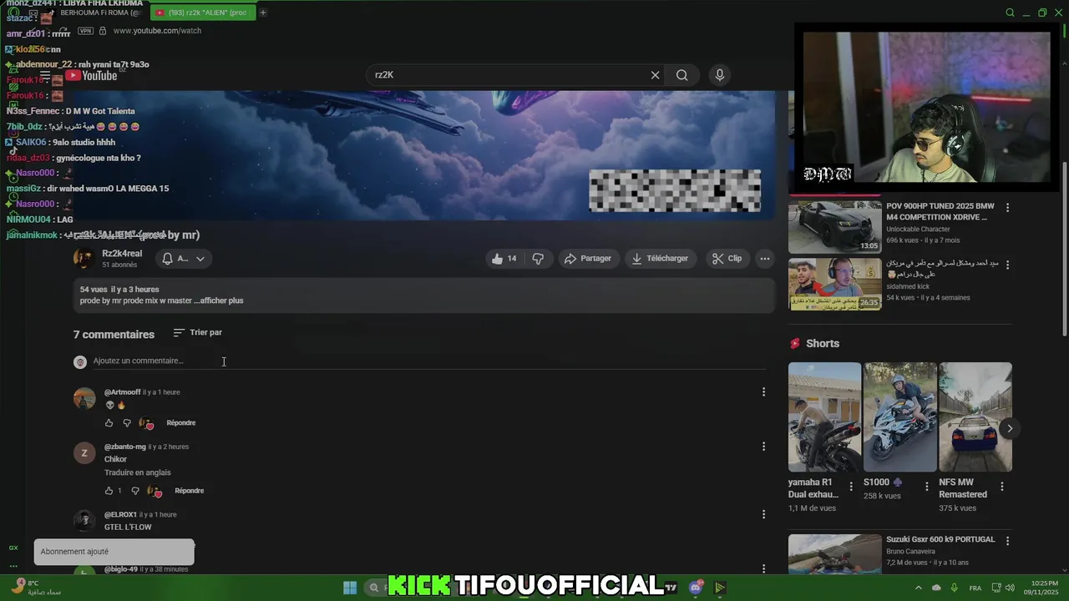Create a clip with the Clip button
This screenshot has height=601, width=1069.
727,259
